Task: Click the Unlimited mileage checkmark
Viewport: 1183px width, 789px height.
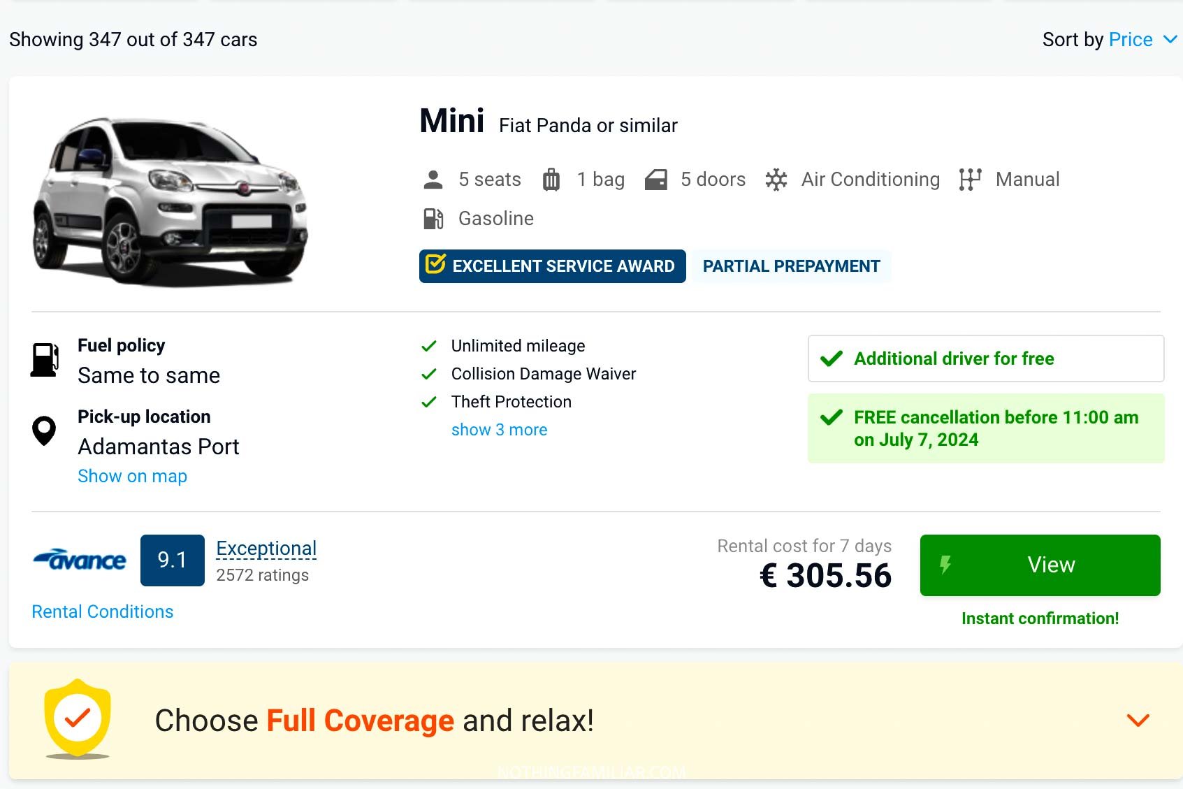Action: (x=429, y=346)
